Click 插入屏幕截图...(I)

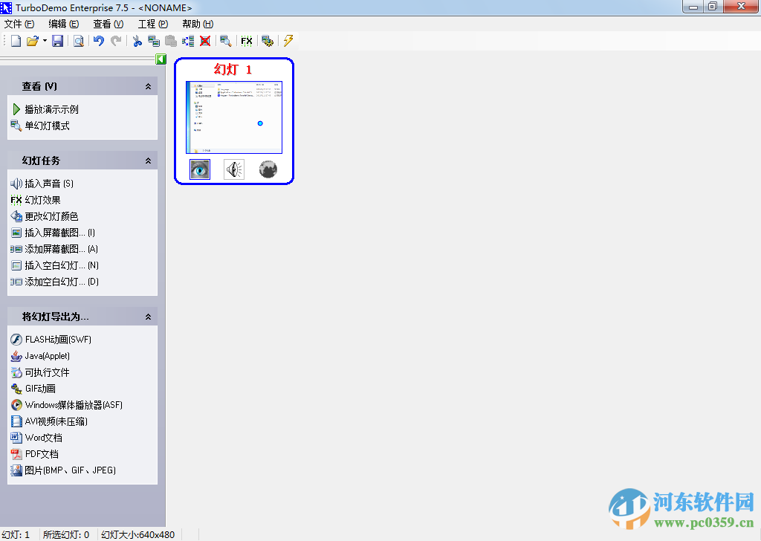[54, 233]
